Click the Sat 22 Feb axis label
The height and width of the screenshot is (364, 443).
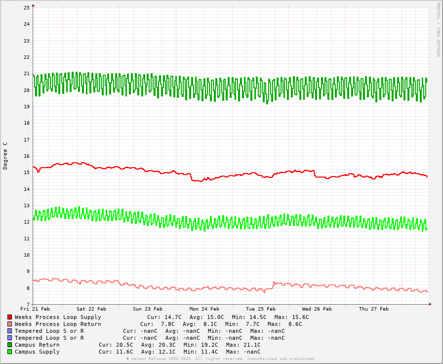click(91, 309)
